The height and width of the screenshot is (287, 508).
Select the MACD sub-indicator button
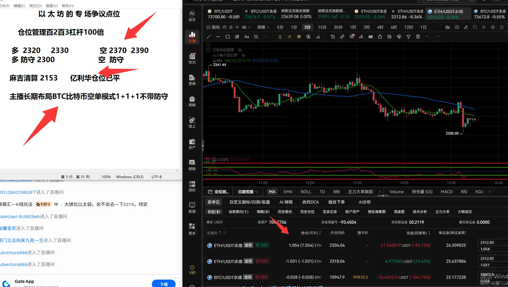click(x=447, y=192)
